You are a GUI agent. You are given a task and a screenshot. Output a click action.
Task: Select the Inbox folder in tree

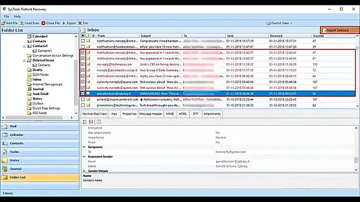37,80
